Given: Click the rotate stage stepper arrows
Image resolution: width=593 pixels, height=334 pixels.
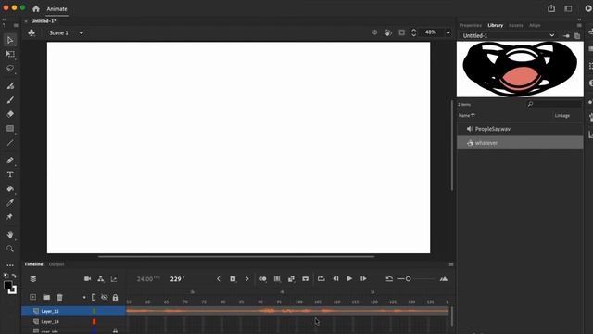Looking at the screenshot, I should tap(414, 32).
